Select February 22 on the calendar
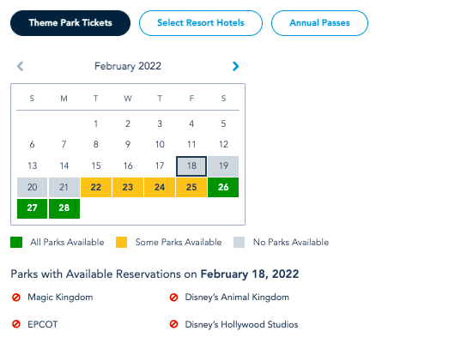Image resolution: width=467 pixels, height=343 pixels. click(96, 187)
